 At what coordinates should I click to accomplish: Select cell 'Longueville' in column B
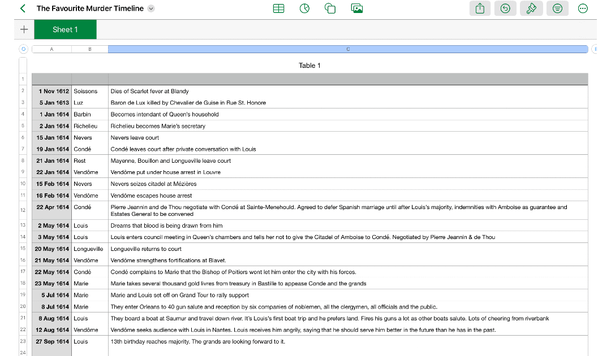click(89, 249)
